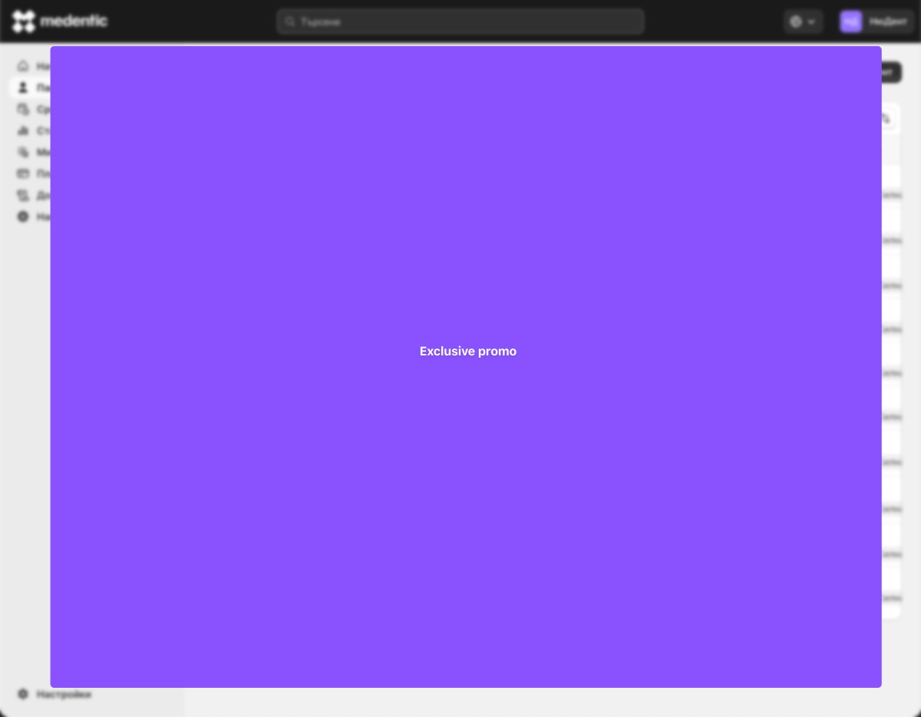Select the home icon in sidebar
Screen dimensions: 921x717
(23, 66)
